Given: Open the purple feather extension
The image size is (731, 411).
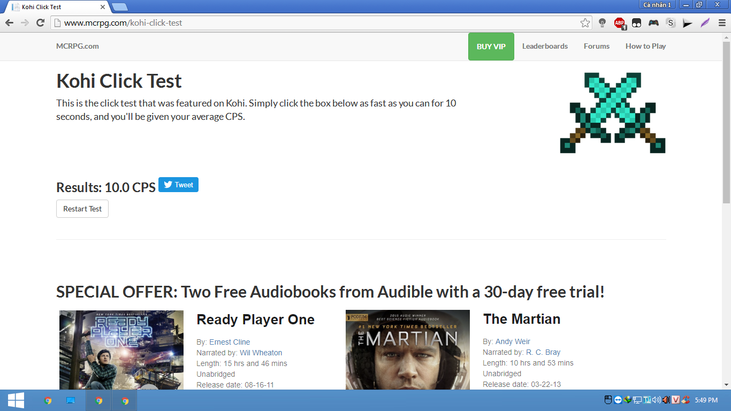Looking at the screenshot, I should (x=705, y=23).
